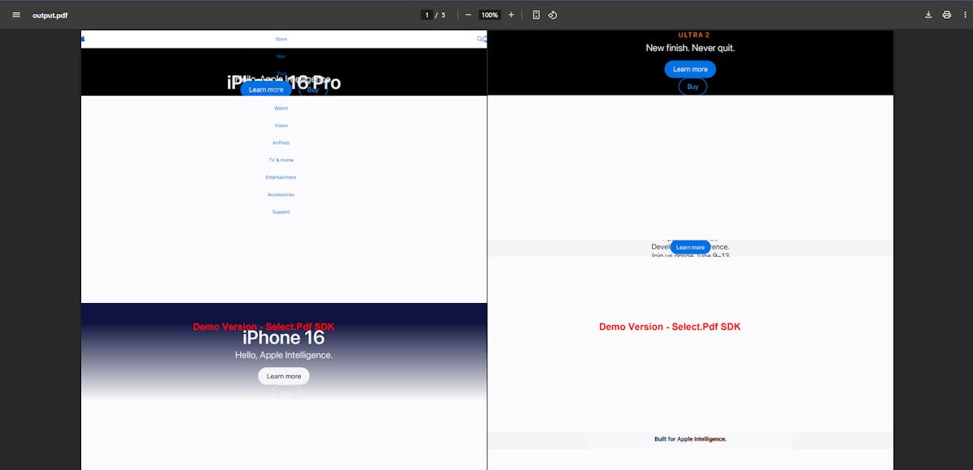Print the PDF document

946,15
